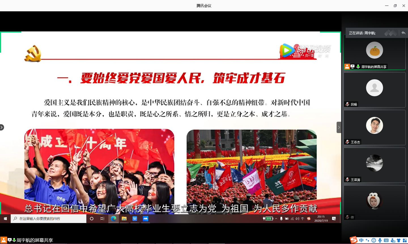408x244 pixels.
Task: Open the emoji panel on the Sogou toolbar
Action: click(373, 240)
